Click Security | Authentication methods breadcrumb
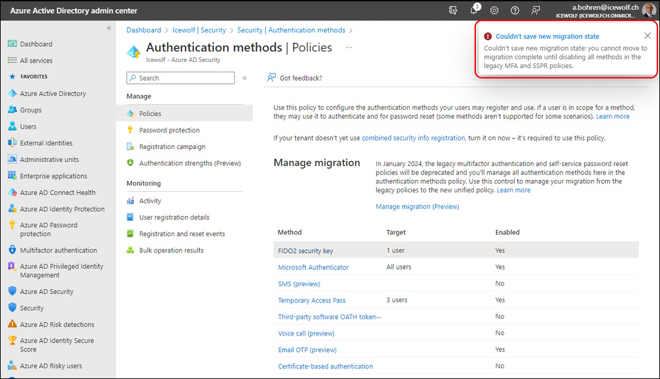 click(291, 30)
